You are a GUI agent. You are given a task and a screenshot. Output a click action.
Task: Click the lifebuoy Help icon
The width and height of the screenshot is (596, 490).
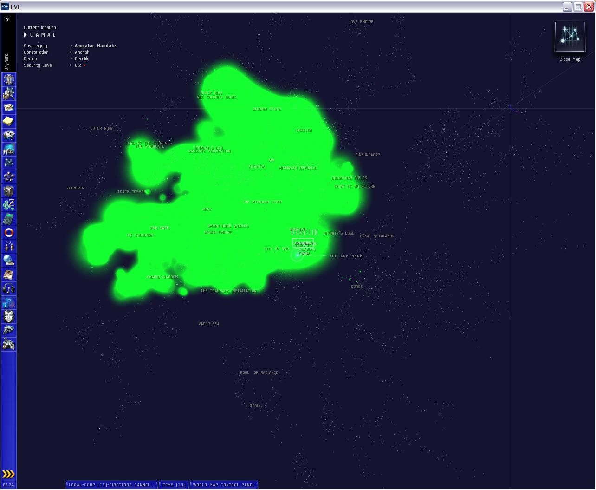pyautogui.click(x=8, y=233)
